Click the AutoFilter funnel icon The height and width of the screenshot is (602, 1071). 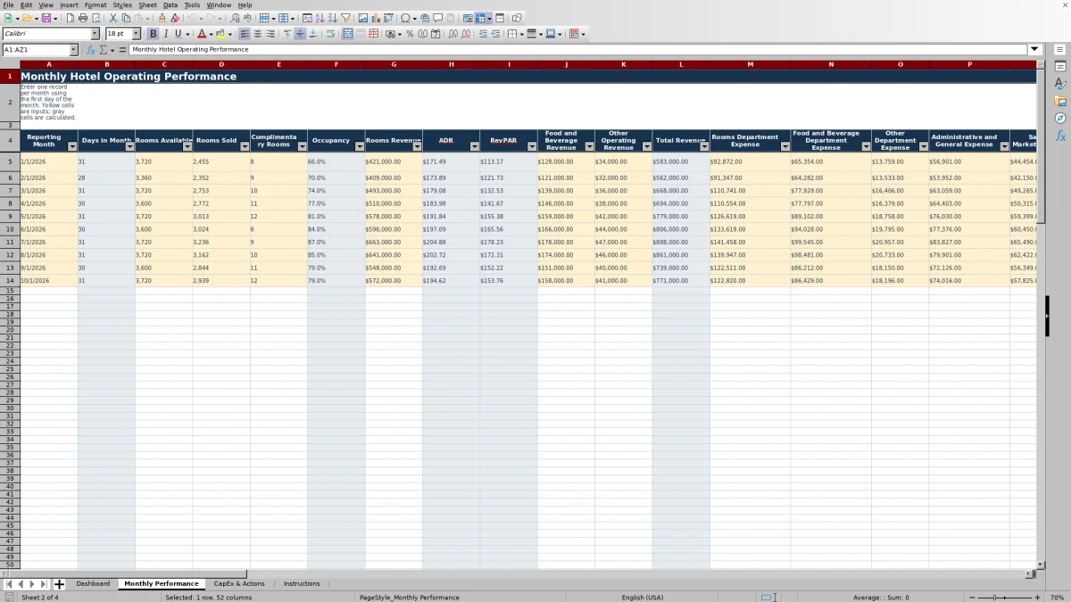(x=345, y=18)
